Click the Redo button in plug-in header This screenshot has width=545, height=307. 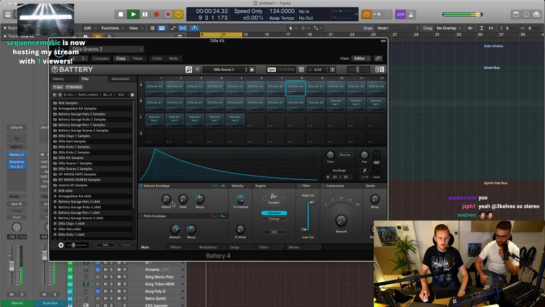coord(173,58)
